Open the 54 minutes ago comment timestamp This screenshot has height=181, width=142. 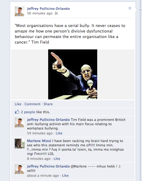(x=40, y=133)
